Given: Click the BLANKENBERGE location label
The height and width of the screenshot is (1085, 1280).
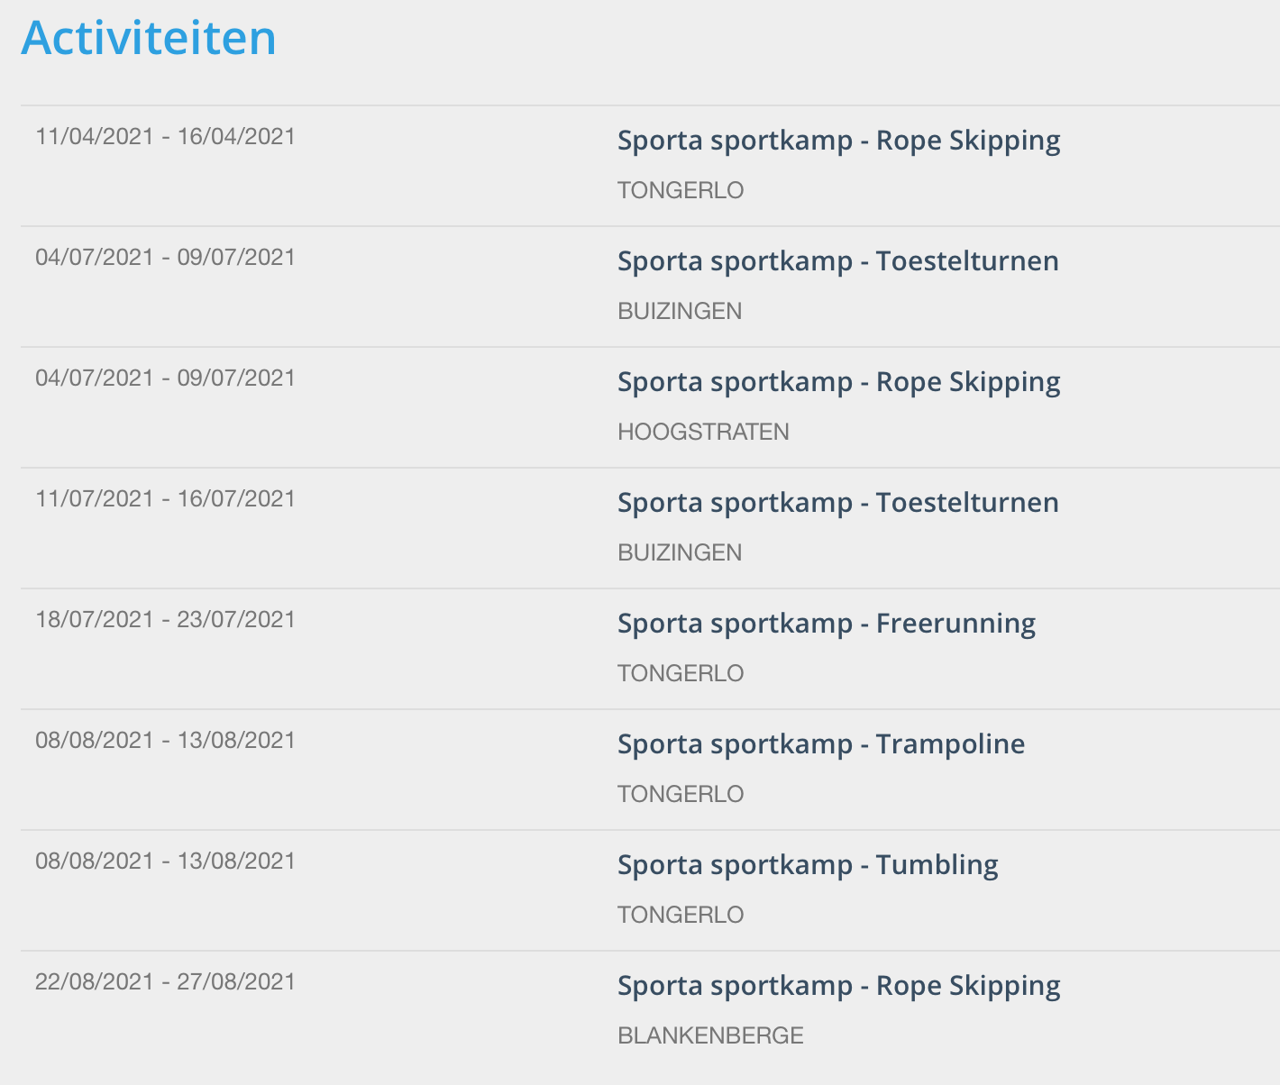Looking at the screenshot, I should (710, 1035).
